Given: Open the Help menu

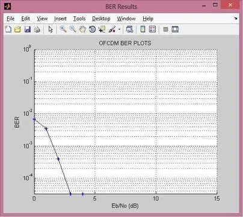Looking at the screenshot, I should coord(148,19).
